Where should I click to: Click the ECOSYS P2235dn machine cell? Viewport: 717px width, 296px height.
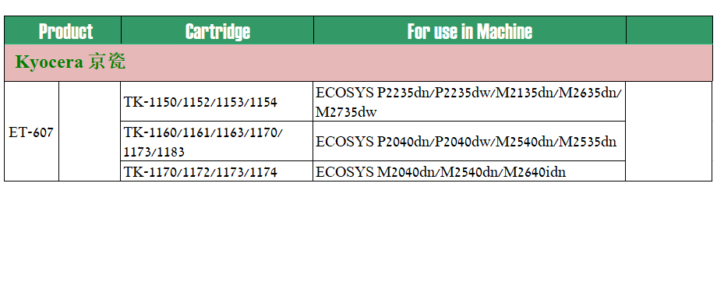469,101
